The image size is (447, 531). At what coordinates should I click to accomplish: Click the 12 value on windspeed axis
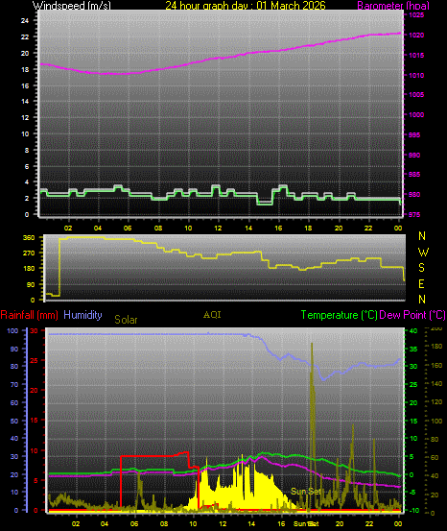pyautogui.click(x=25, y=117)
